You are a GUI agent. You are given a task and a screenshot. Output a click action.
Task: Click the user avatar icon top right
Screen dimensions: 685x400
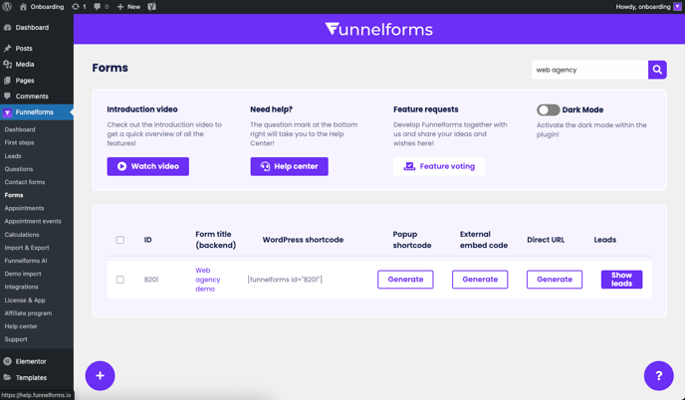point(677,7)
